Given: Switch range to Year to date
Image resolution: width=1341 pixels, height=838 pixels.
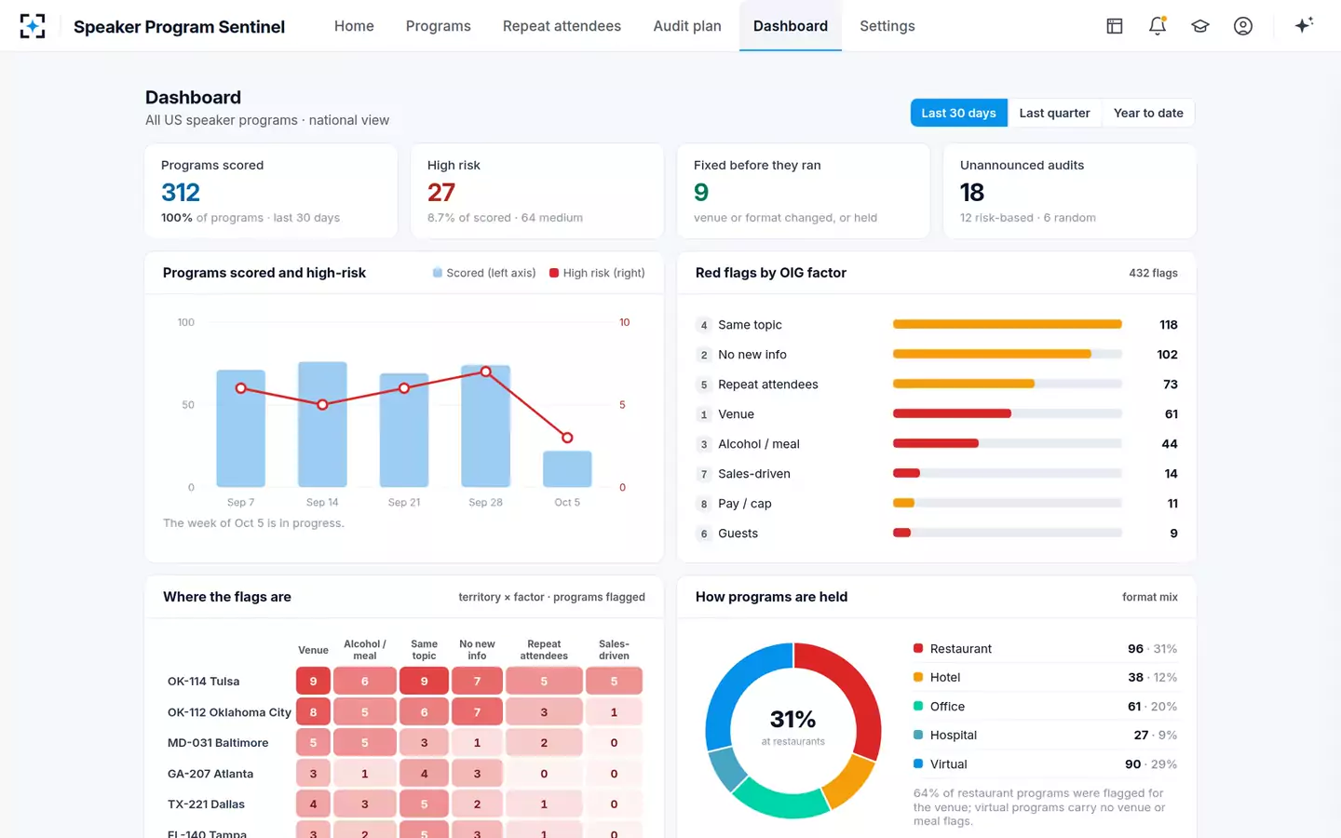Looking at the screenshot, I should click(1148, 113).
